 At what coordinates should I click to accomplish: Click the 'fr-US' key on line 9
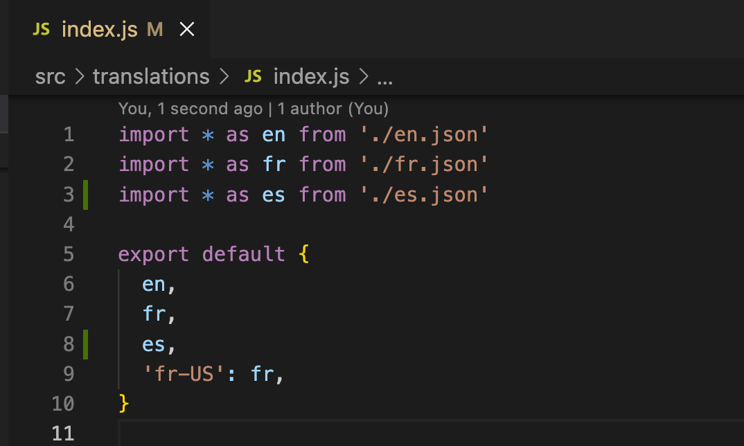(185, 375)
